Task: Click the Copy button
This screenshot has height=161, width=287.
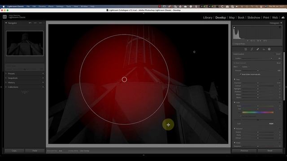Action: (x=14, y=151)
